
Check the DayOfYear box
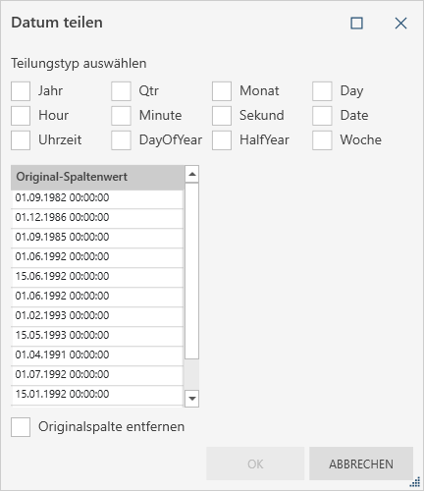[121, 140]
